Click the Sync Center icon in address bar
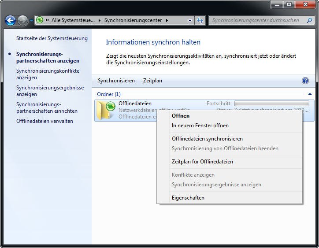The image size is (319, 248). click(x=40, y=20)
